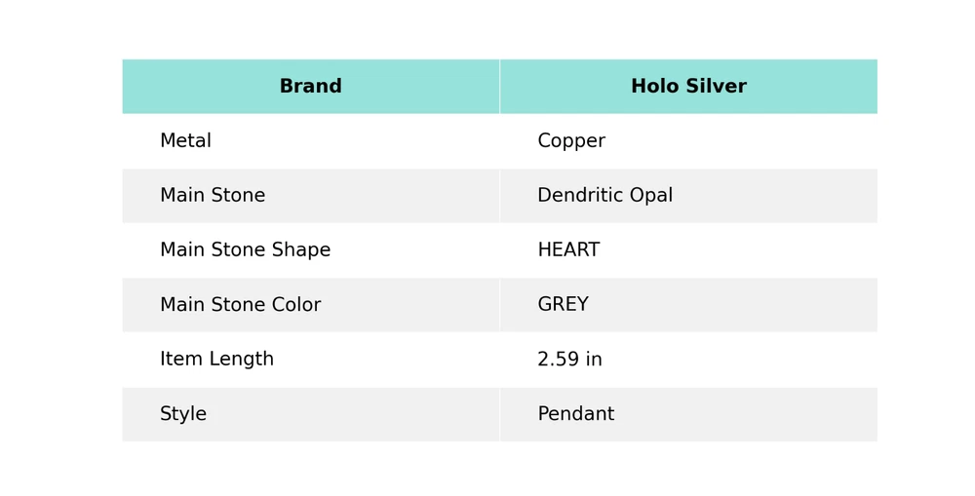The image size is (975, 496).
Task: Select the Dendritic Opal value
Action: click(604, 196)
